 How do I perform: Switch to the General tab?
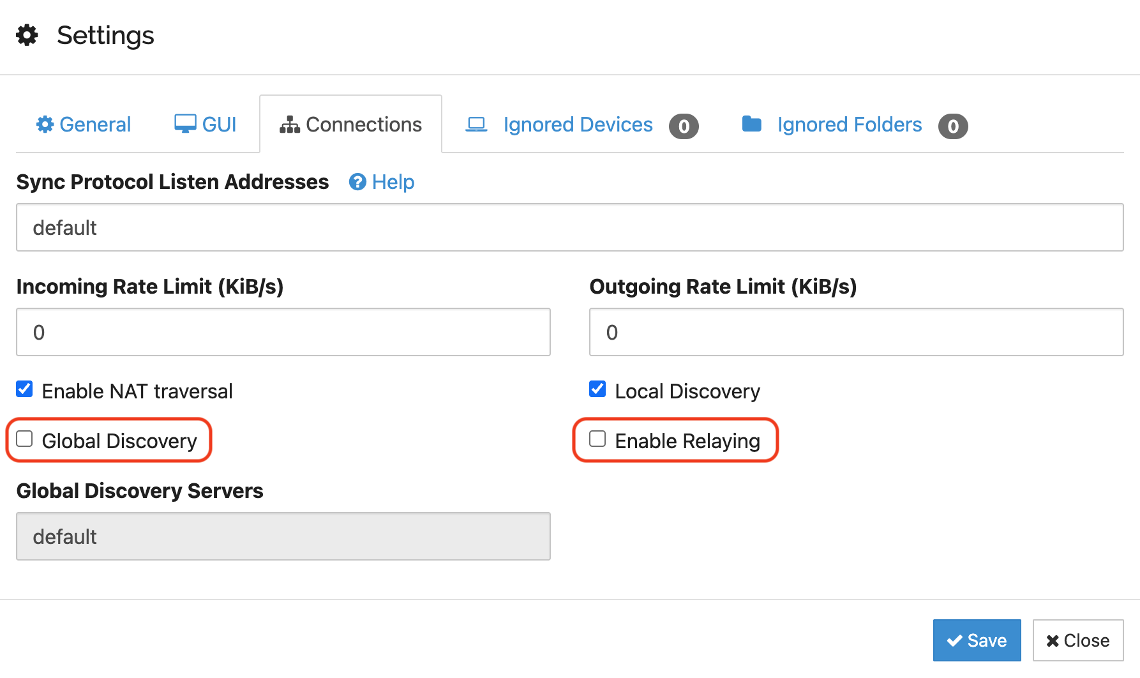(x=94, y=124)
